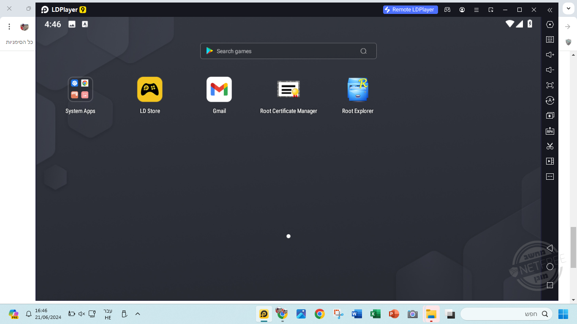The height and width of the screenshot is (324, 577).
Task: Switch to Google Chrome in taskbar
Action: [320, 314]
